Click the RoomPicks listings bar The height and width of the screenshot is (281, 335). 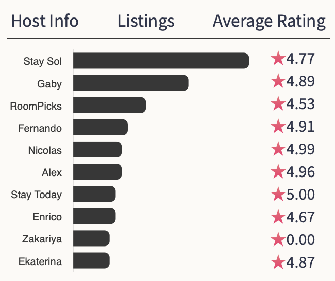coord(109,106)
